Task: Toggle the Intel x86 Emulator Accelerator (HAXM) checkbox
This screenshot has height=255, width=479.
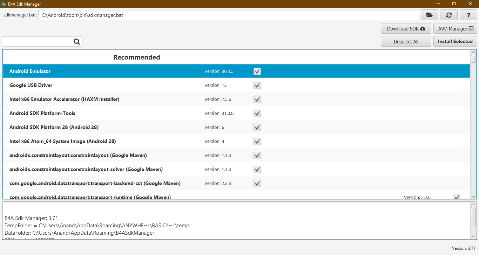Action: (x=257, y=99)
